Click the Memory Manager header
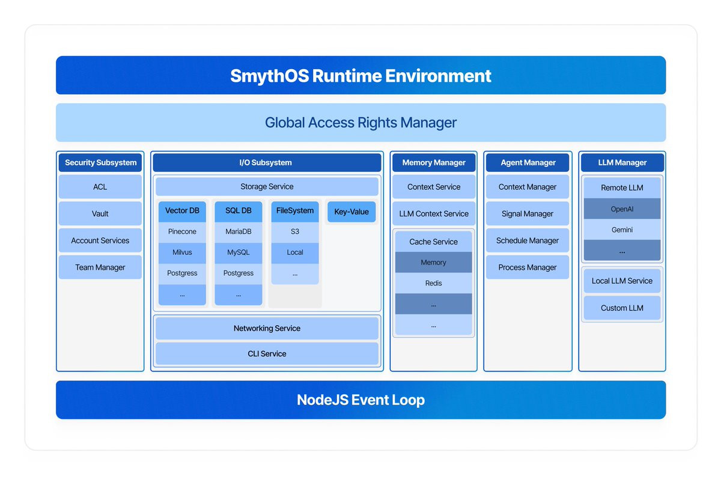721x479 pixels. 434,162
